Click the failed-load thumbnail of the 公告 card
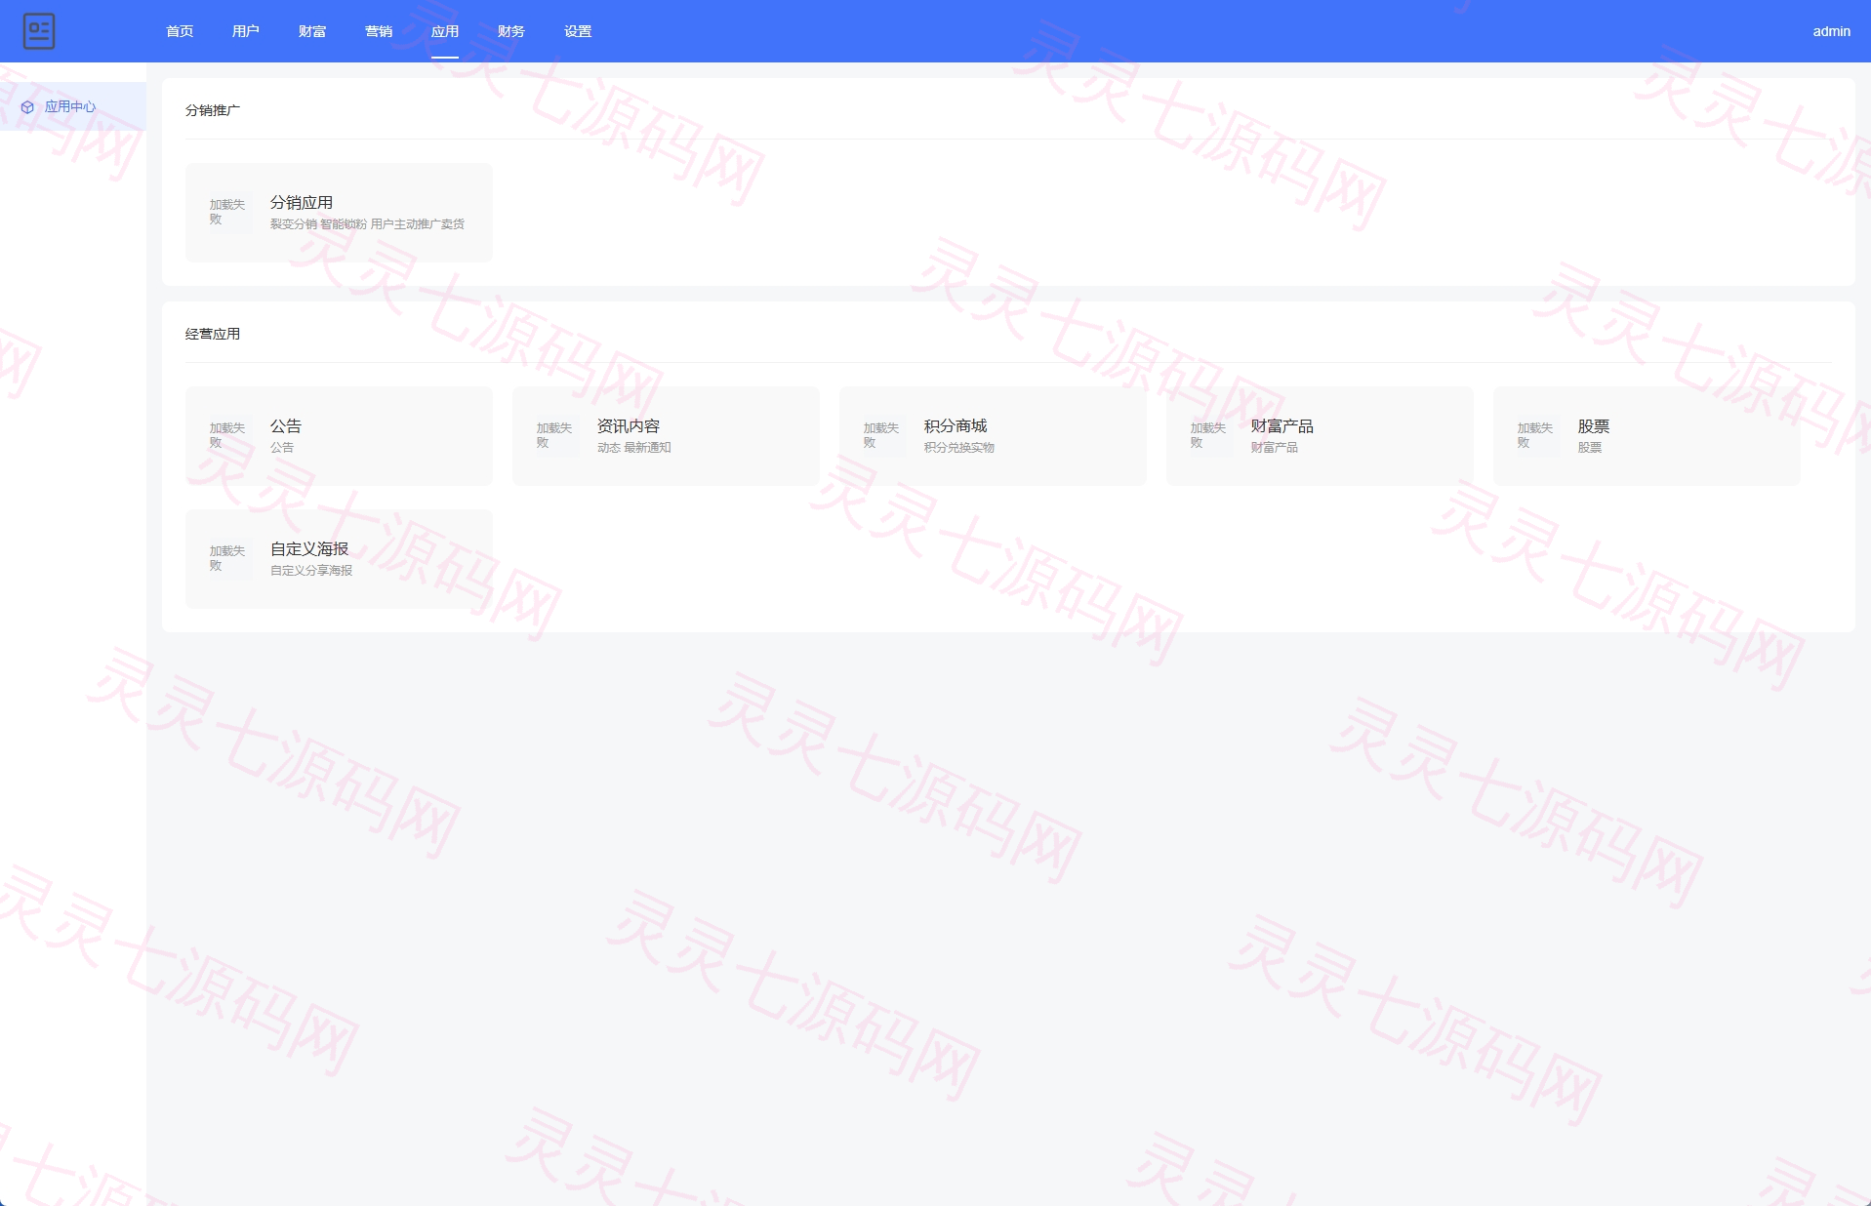 (x=229, y=435)
